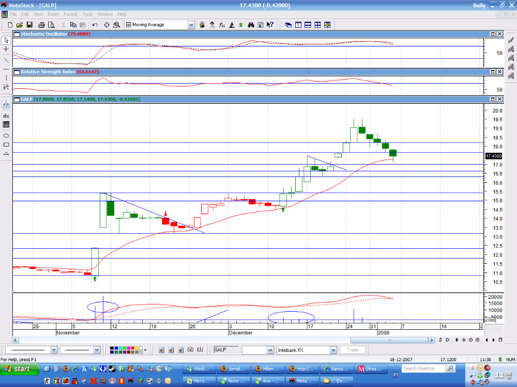Click the zoom magnifier toolbar icon
517x387 pixels.
(x=116, y=25)
